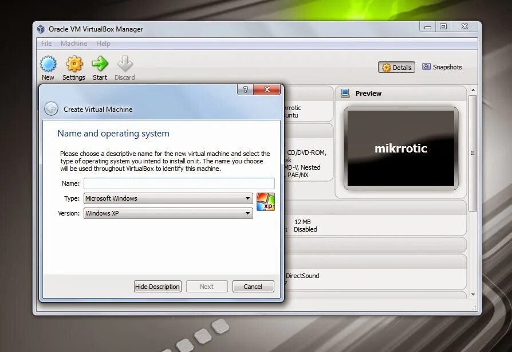Image resolution: width=512 pixels, height=352 pixels.
Task: Click the Hide Description button
Action: click(x=157, y=287)
